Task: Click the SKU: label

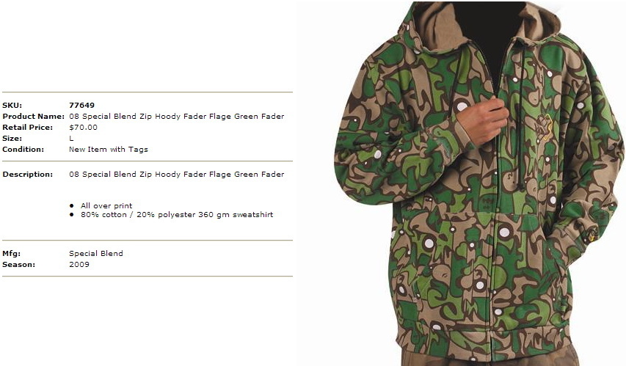Action: 12,106
